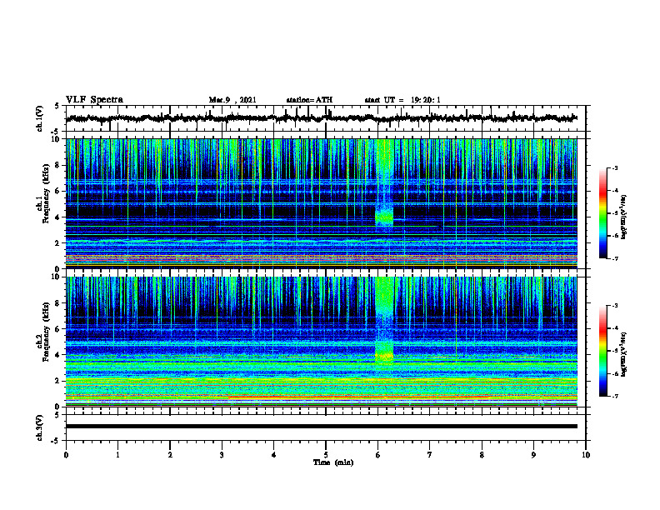
Task: Click the ch.1 spectrogram color scale bar
Action: tap(602, 213)
